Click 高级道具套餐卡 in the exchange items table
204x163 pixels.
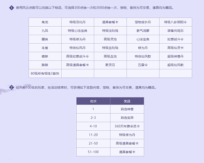(x=78, y=65)
